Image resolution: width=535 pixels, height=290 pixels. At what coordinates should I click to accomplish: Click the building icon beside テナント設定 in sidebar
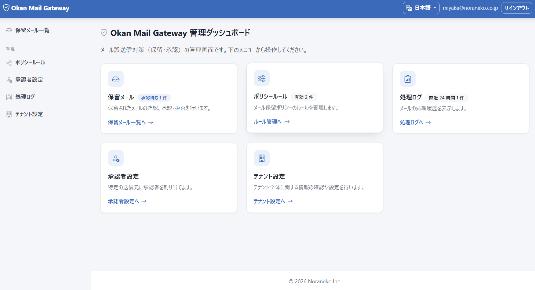(x=9, y=114)
